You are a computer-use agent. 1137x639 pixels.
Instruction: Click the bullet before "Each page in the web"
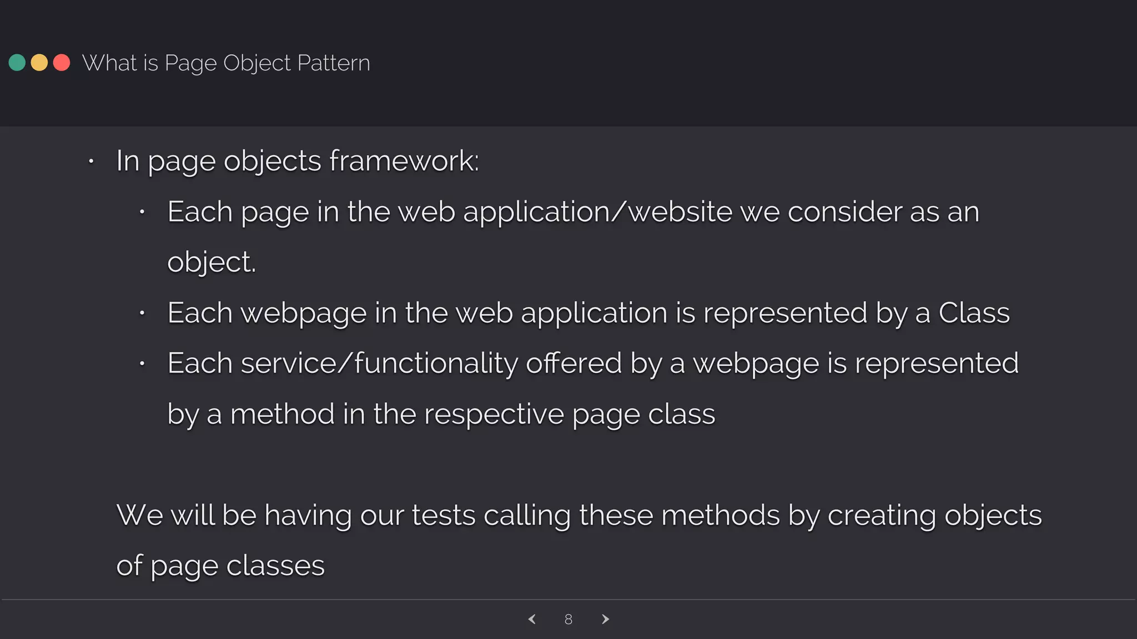click(x=142, y=212)
